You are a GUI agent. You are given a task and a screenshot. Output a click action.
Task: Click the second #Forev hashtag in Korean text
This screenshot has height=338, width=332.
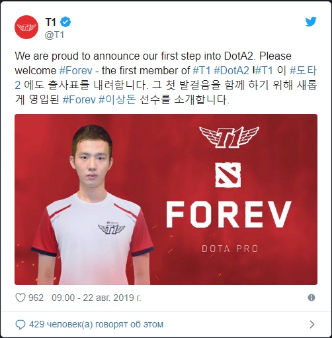click(79, 99)
